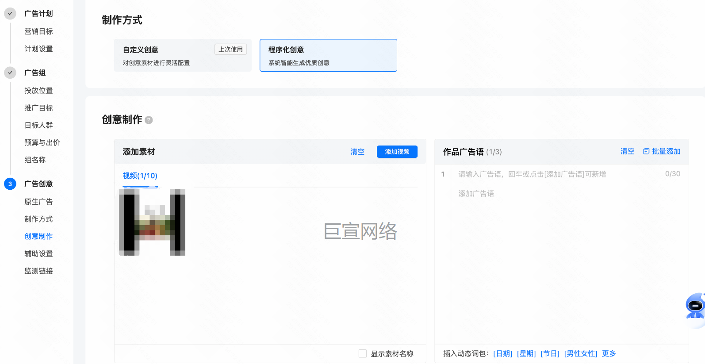The width and height of the screenshot is (705, 364).
Task: Insert the [日期] dynamic word pack
Action: [502, 354]
